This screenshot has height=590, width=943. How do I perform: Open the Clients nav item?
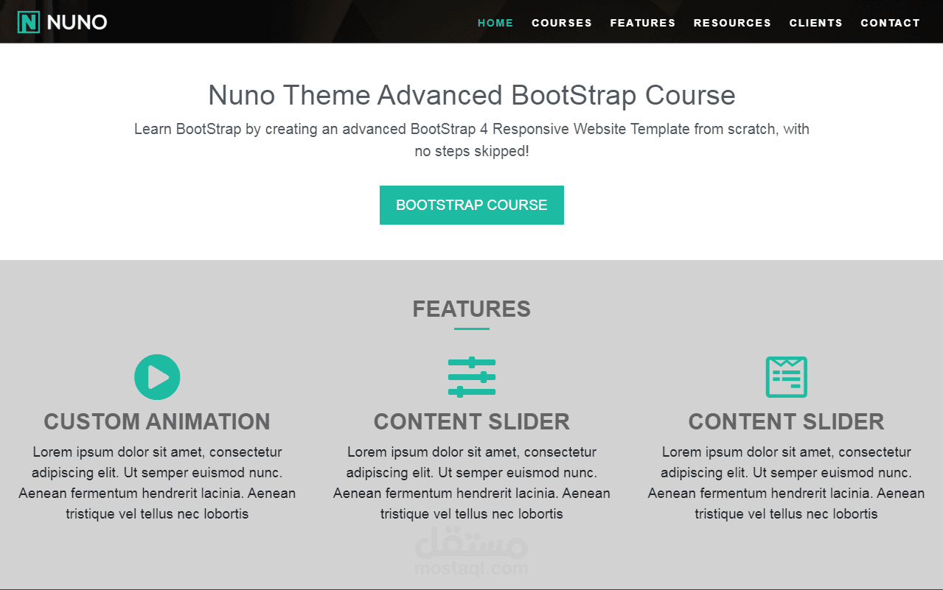[x=816, y=23]
